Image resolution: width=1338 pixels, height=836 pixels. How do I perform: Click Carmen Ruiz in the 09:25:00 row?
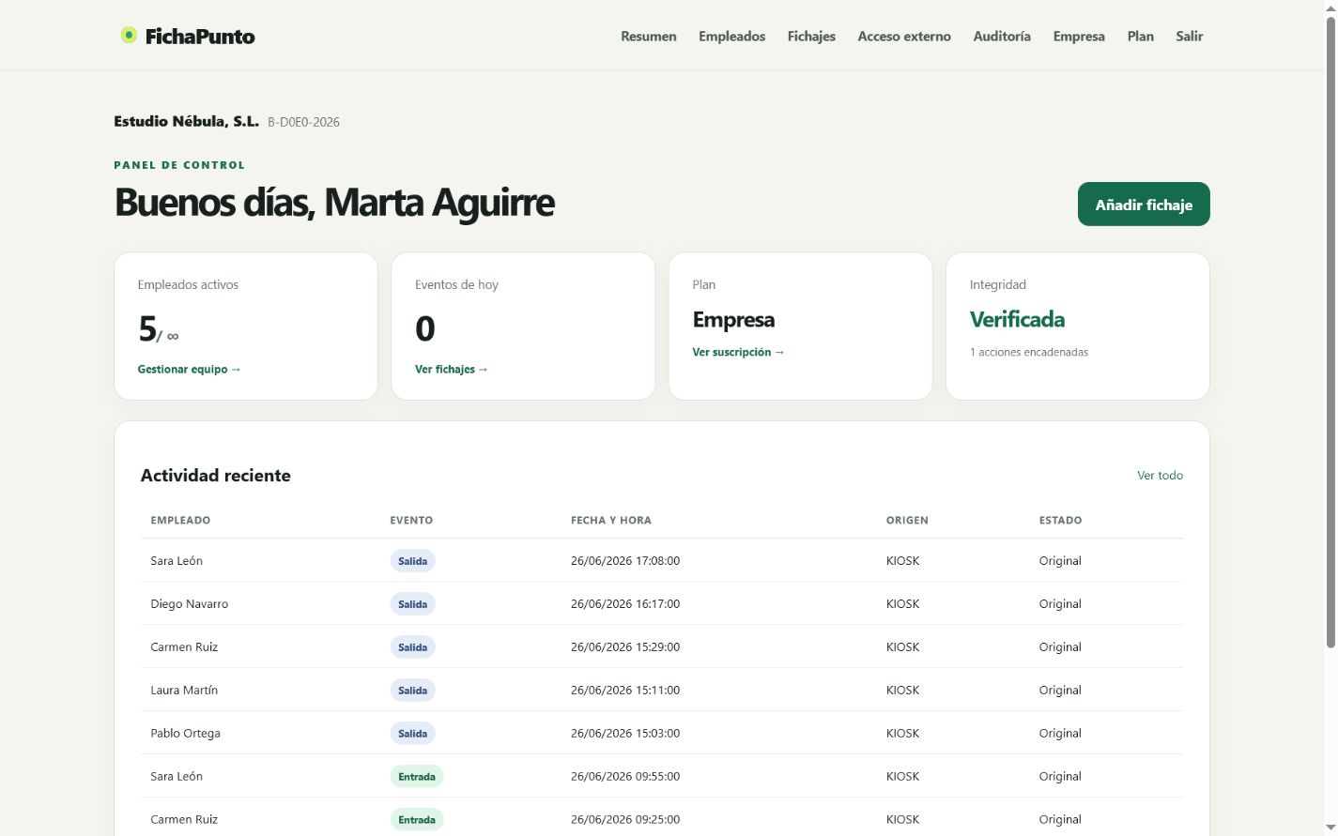pos(184,820)
